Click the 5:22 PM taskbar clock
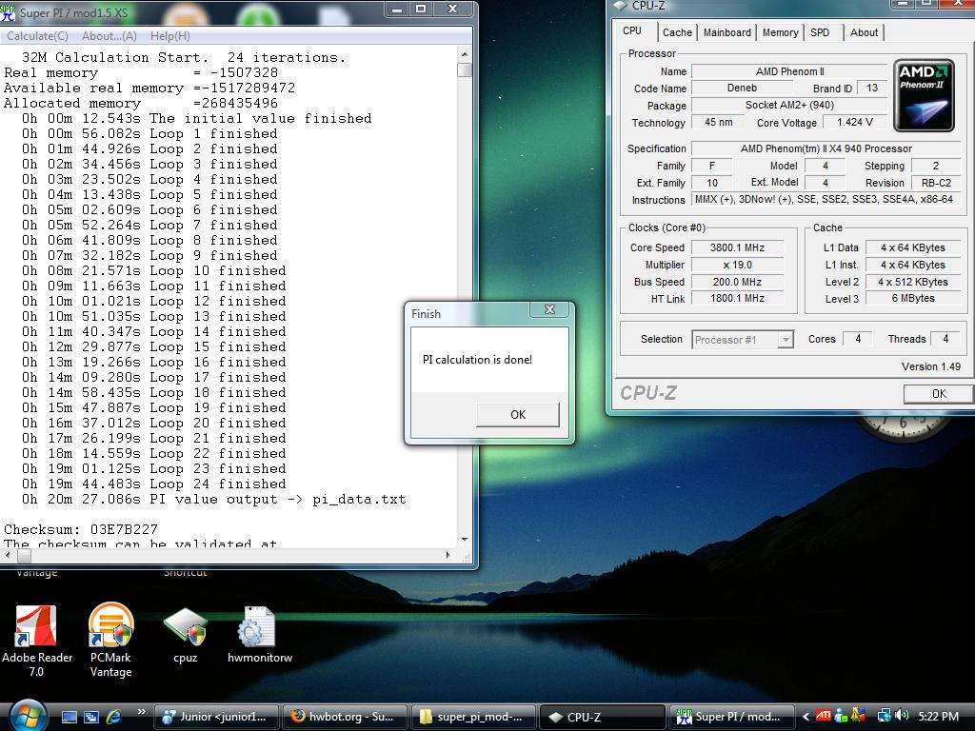975x731 pixels. (x=938, y=717)
